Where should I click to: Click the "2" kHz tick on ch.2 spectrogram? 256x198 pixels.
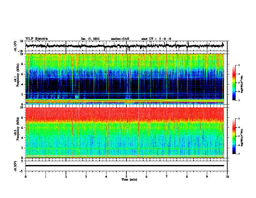tap(22, 148)
